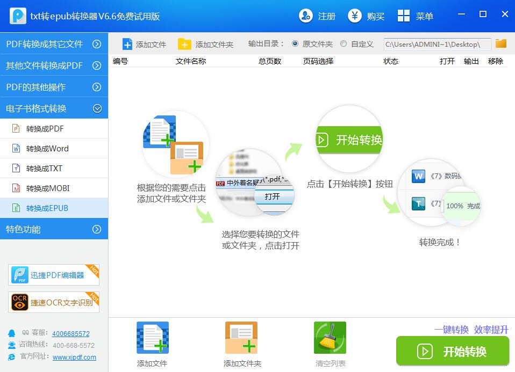Click the 转换成PDF file icon
The image size is (515, 372).
[16, 128]
